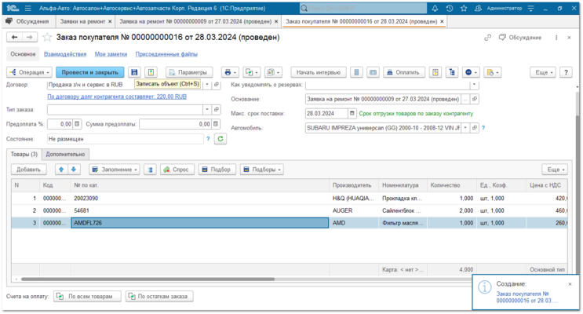This screenshot has width=583, height=314.
Task: Open calendar picker for Макс. срок поставки
Action: click(352, 114)
